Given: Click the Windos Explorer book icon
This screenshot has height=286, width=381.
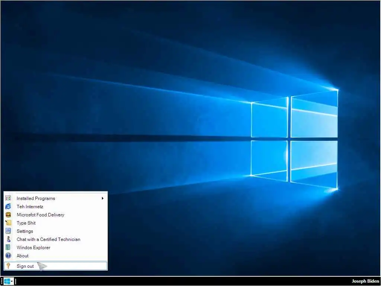Looking at the screenshot, I should click(x=8, y=247).
